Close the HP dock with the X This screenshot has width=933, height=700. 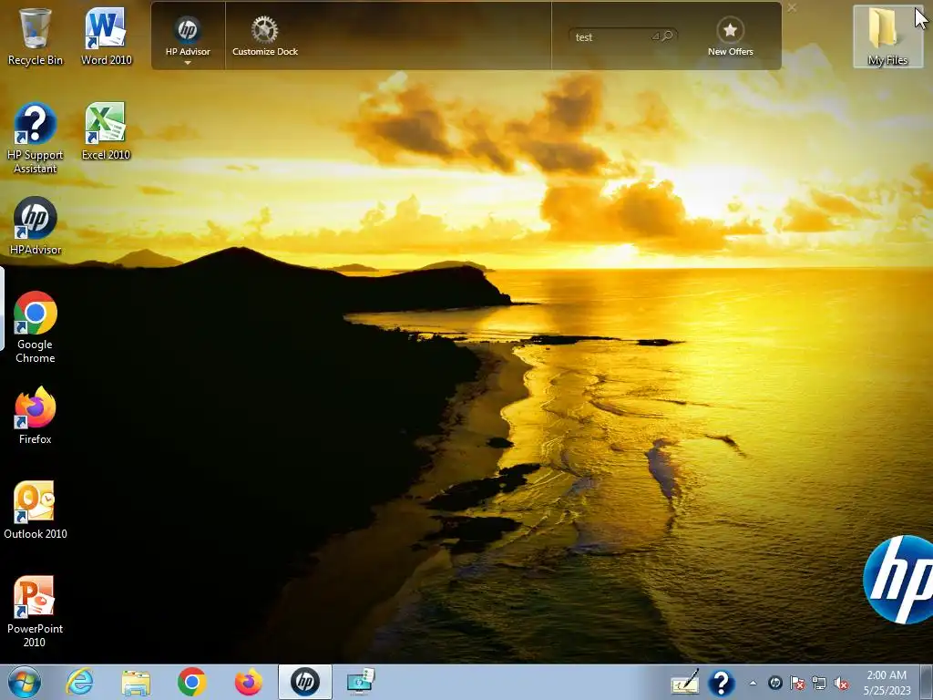[x=792, y=7]
